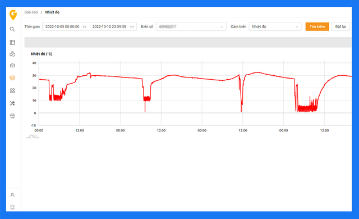The image size is (359, 219).
Task: Click the 40 label on temperature axis
Action: coord(34,63)
